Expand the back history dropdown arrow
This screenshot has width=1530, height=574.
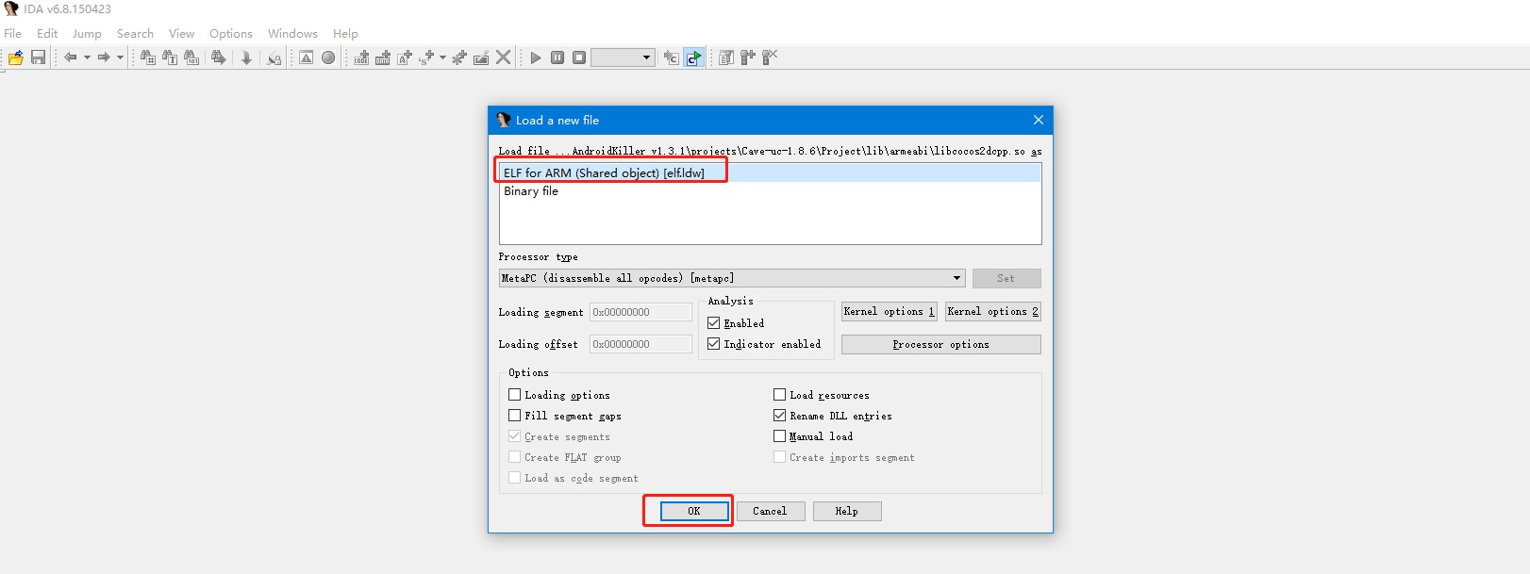87,57
